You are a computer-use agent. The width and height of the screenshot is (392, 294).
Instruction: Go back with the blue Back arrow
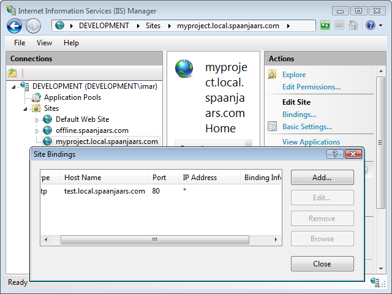point(14,26)
